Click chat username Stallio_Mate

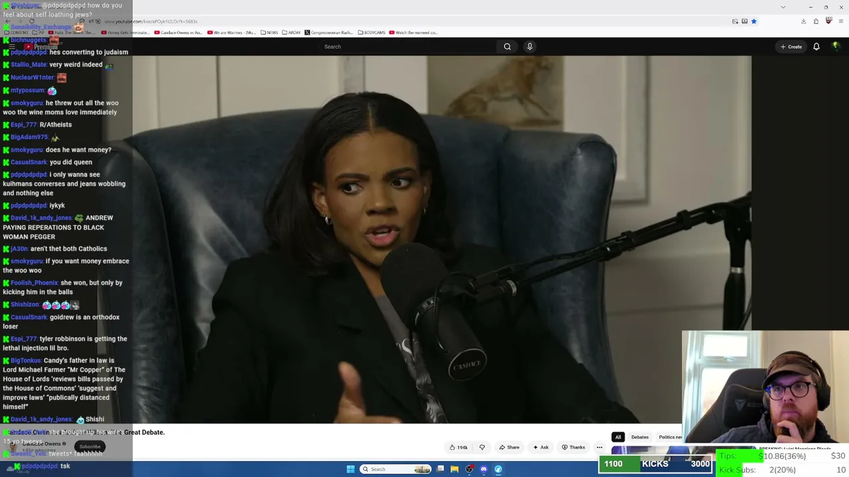[x=29, y=65]
